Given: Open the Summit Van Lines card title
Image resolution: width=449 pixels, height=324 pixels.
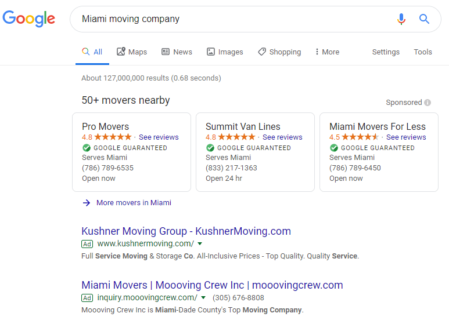Looking at the screenshot, I should [243, 126].
